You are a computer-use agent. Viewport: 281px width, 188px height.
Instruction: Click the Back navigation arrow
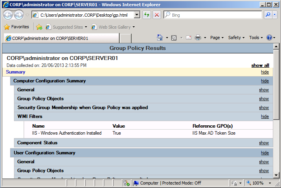tap(8, 15)
